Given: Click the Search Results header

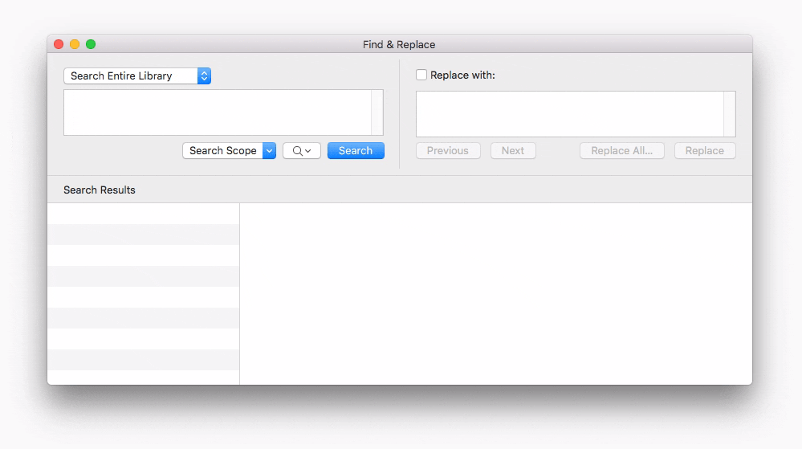Looking at the screenshot, I should [100, 190].
